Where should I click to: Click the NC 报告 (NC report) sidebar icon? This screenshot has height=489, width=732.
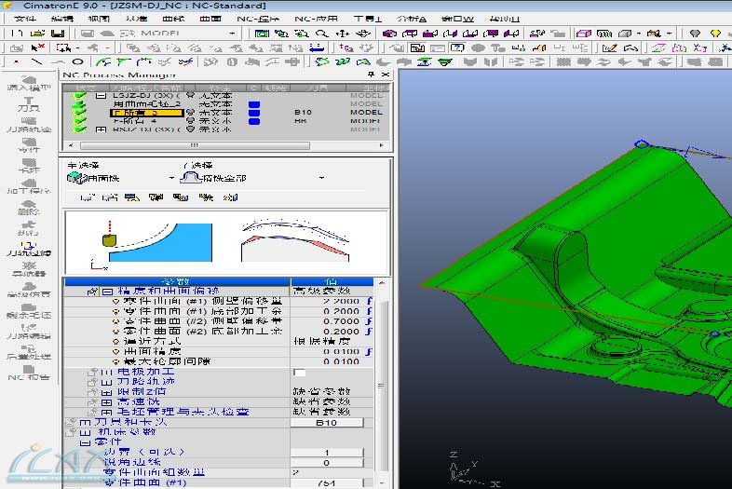click(28, 372)
